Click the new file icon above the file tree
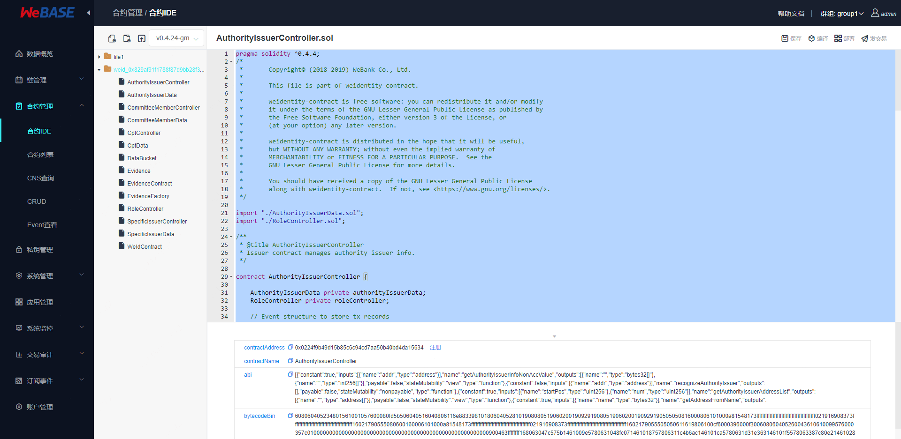 (x=112, y=38)
